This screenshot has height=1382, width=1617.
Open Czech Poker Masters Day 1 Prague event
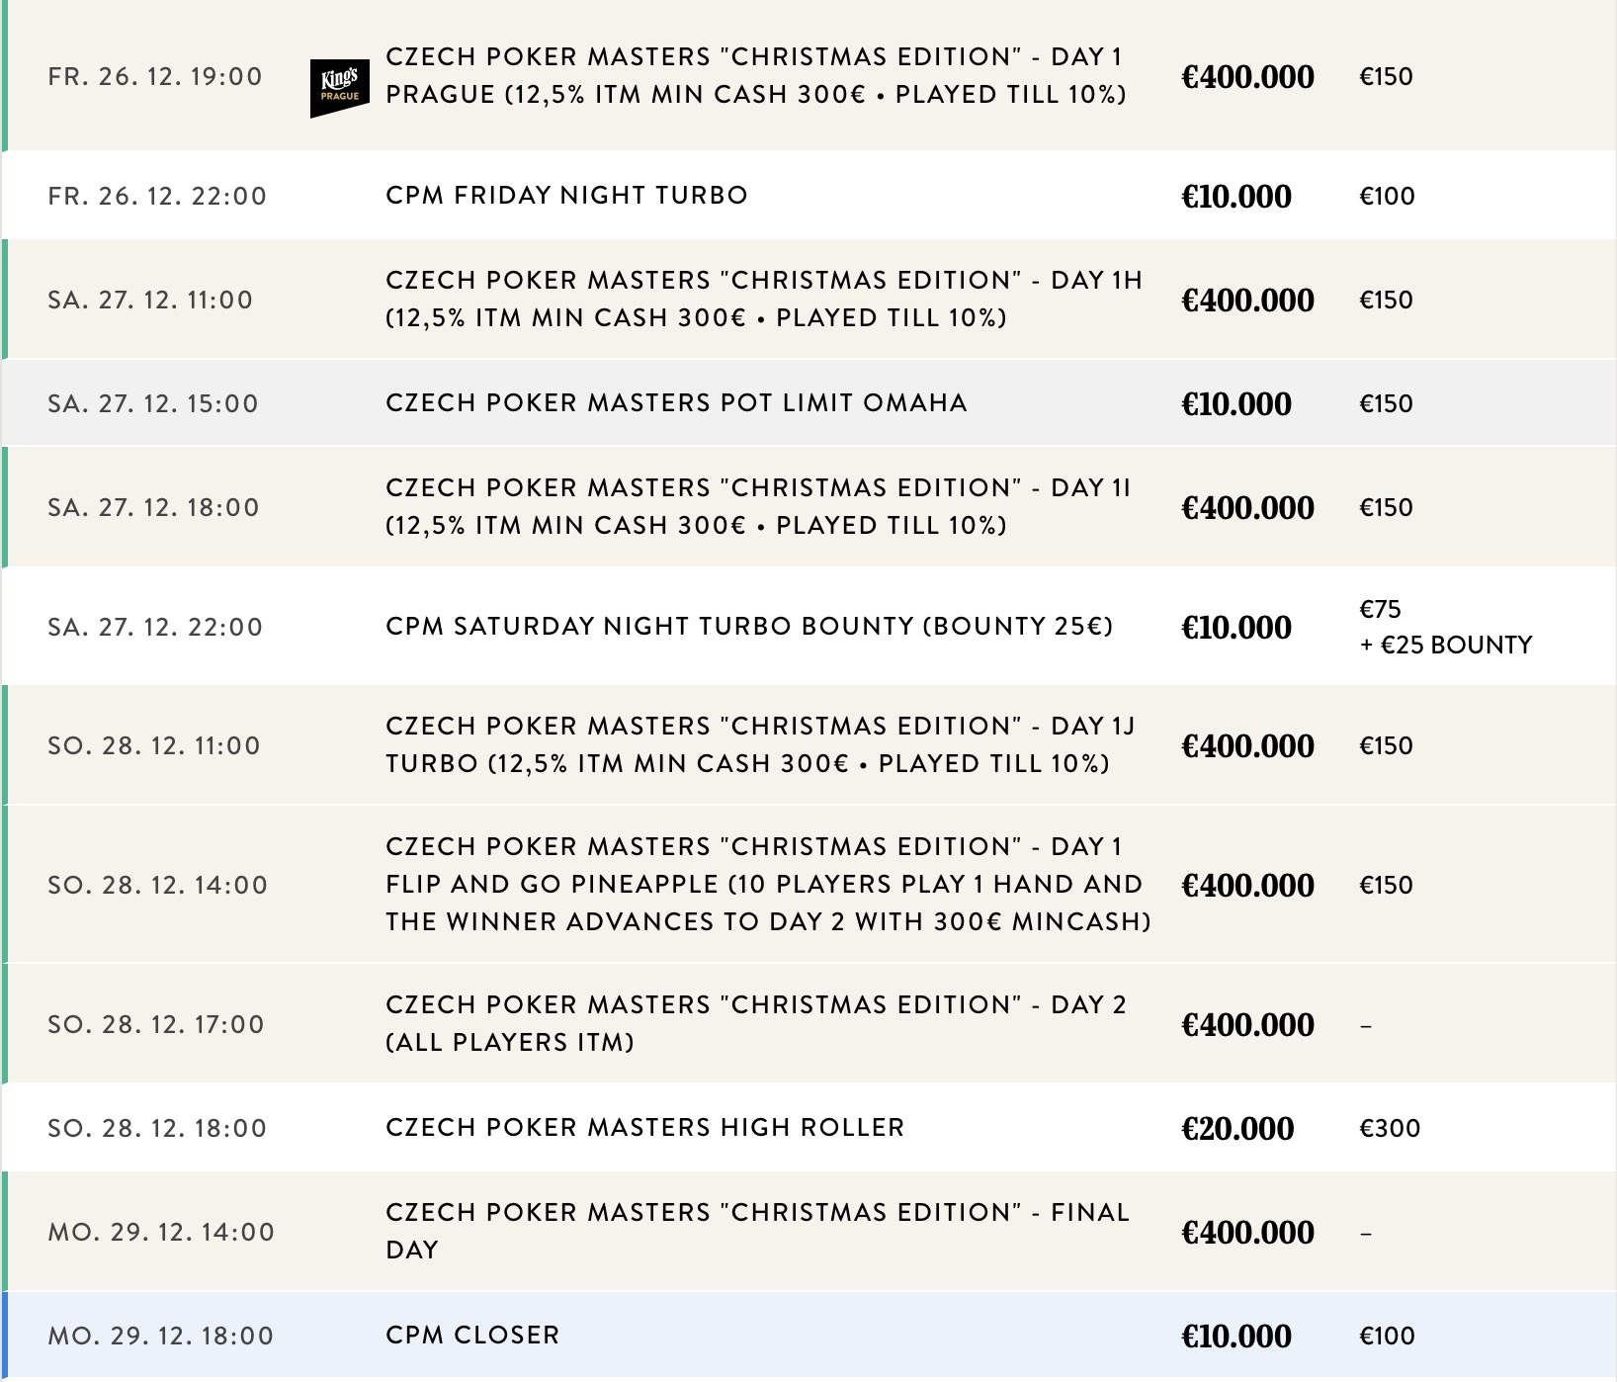755,75
